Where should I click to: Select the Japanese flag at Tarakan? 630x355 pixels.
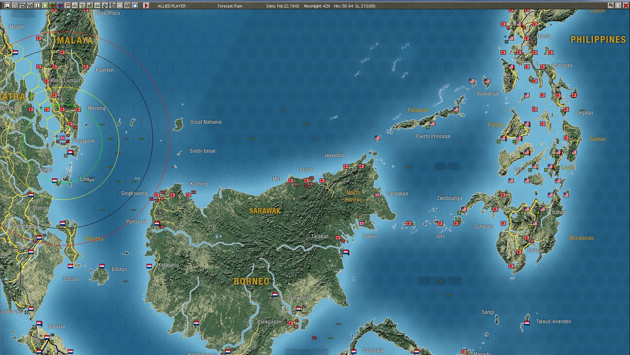point(338,237)
